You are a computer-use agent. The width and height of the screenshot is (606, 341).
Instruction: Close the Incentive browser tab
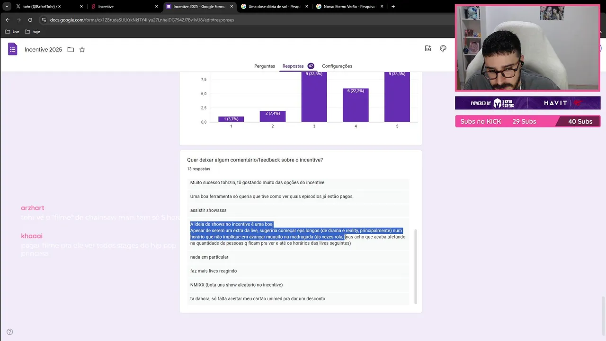[157, 7]
